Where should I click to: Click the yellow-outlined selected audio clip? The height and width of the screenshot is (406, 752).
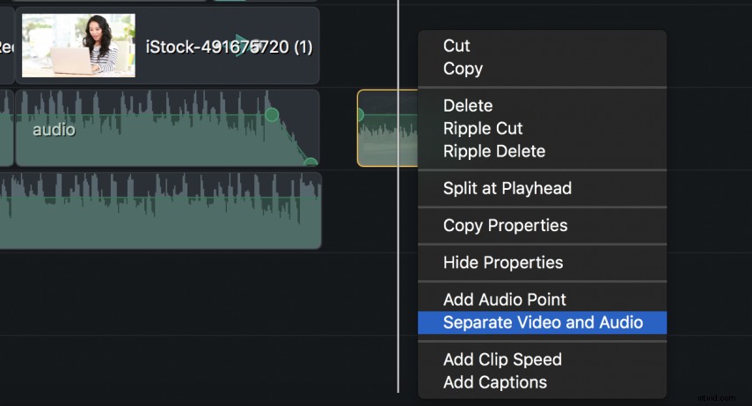[x=386, y=128]
